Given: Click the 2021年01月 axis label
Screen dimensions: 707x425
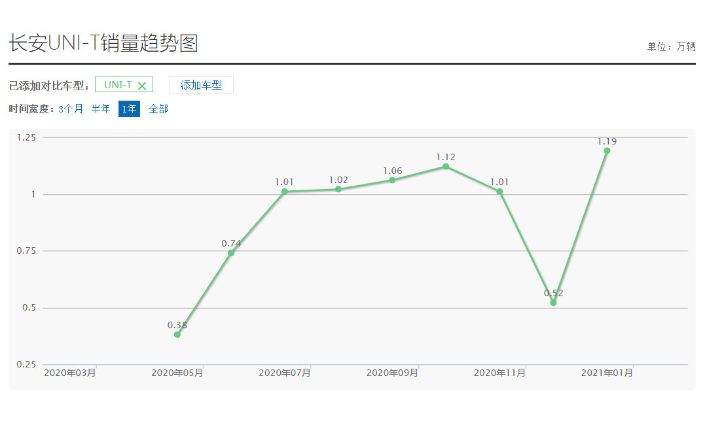Looking at the screenshot, I should click(607, 373).
